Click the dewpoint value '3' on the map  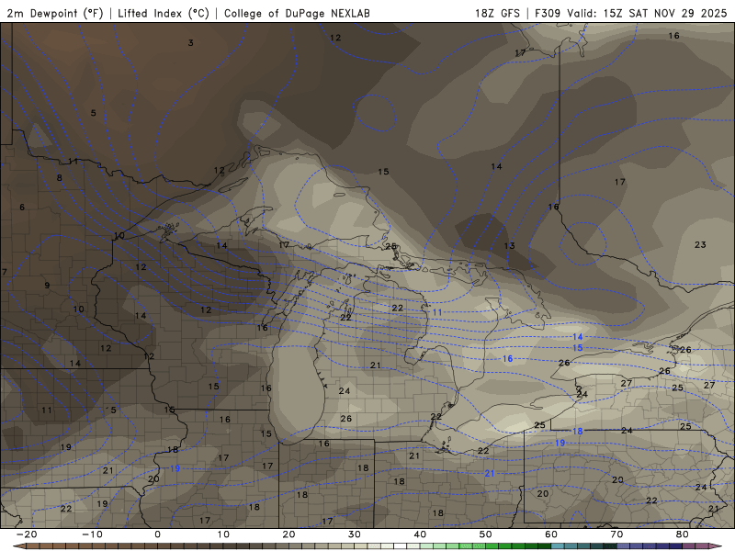(191, 42)
